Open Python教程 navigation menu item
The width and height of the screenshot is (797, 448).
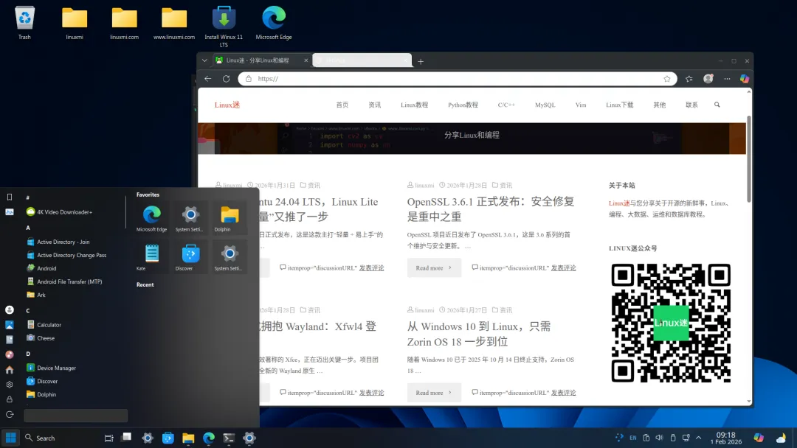click(463, 105)
